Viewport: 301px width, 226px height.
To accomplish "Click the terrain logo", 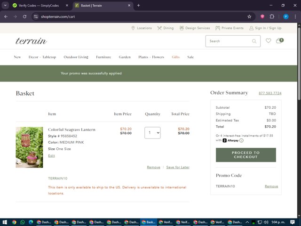I will pos(31,41).
